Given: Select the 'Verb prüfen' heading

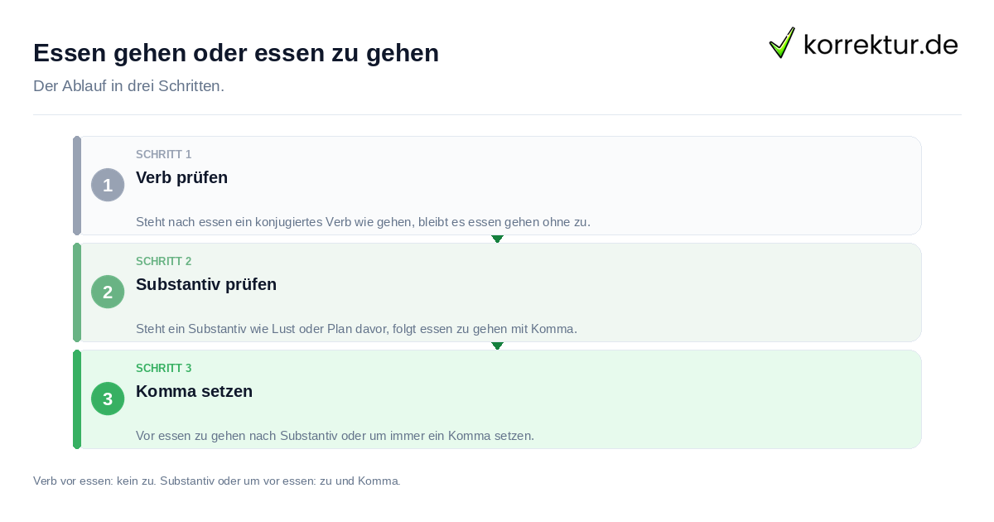Looking at the screenshot, I should 181,177.
